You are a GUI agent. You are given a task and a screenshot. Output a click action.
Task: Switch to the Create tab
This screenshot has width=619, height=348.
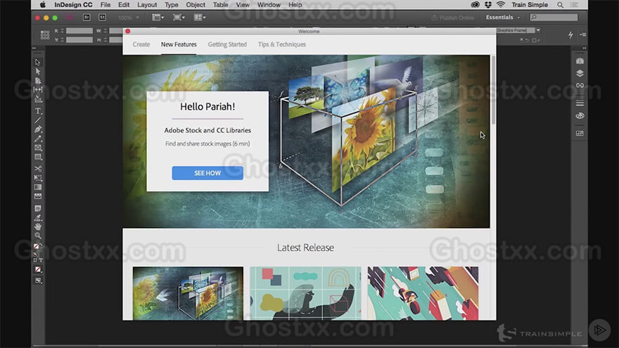coord(141,44)
